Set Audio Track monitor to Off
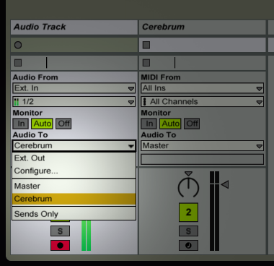The width and height of the screenshot is (274, 266). 63,124
